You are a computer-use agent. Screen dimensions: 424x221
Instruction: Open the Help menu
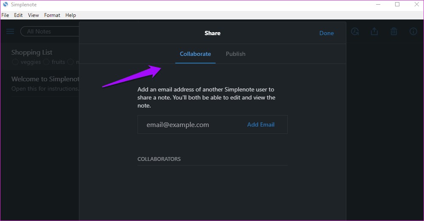(70, 15)
